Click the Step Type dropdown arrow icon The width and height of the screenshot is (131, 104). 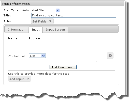coord(57,10)
